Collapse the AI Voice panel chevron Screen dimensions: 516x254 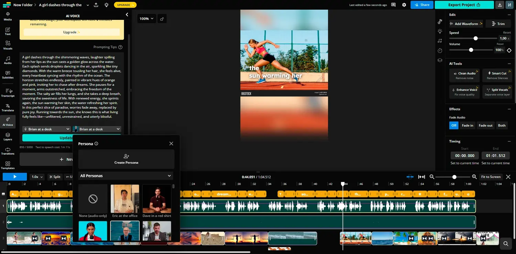click(127, 14)
